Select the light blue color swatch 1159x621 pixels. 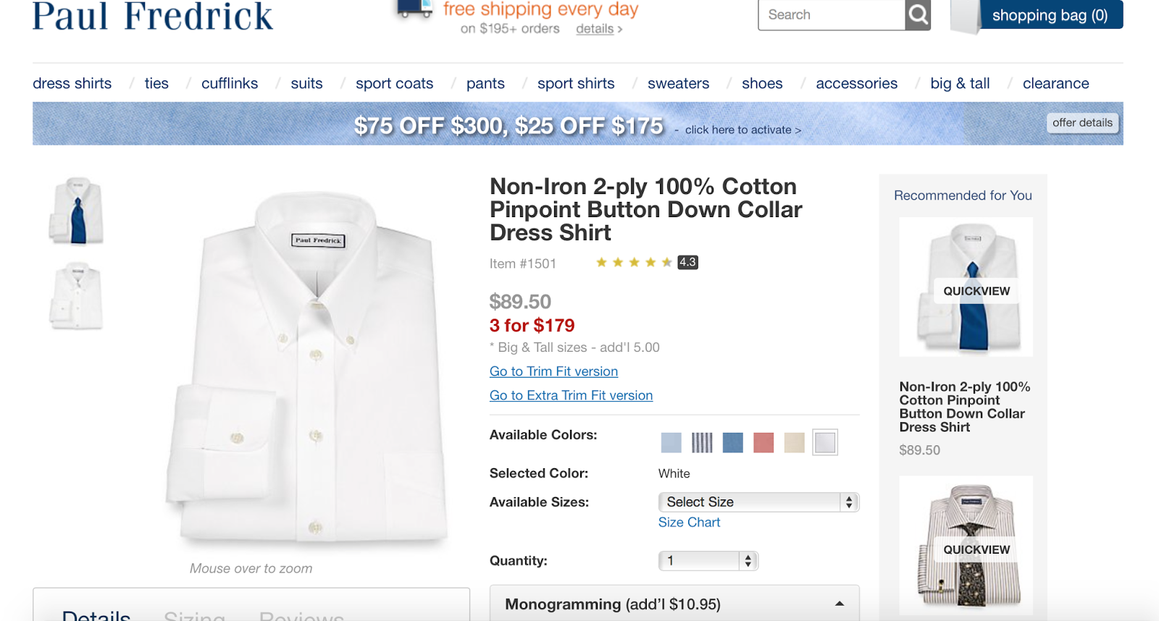[x=671, y=442]
